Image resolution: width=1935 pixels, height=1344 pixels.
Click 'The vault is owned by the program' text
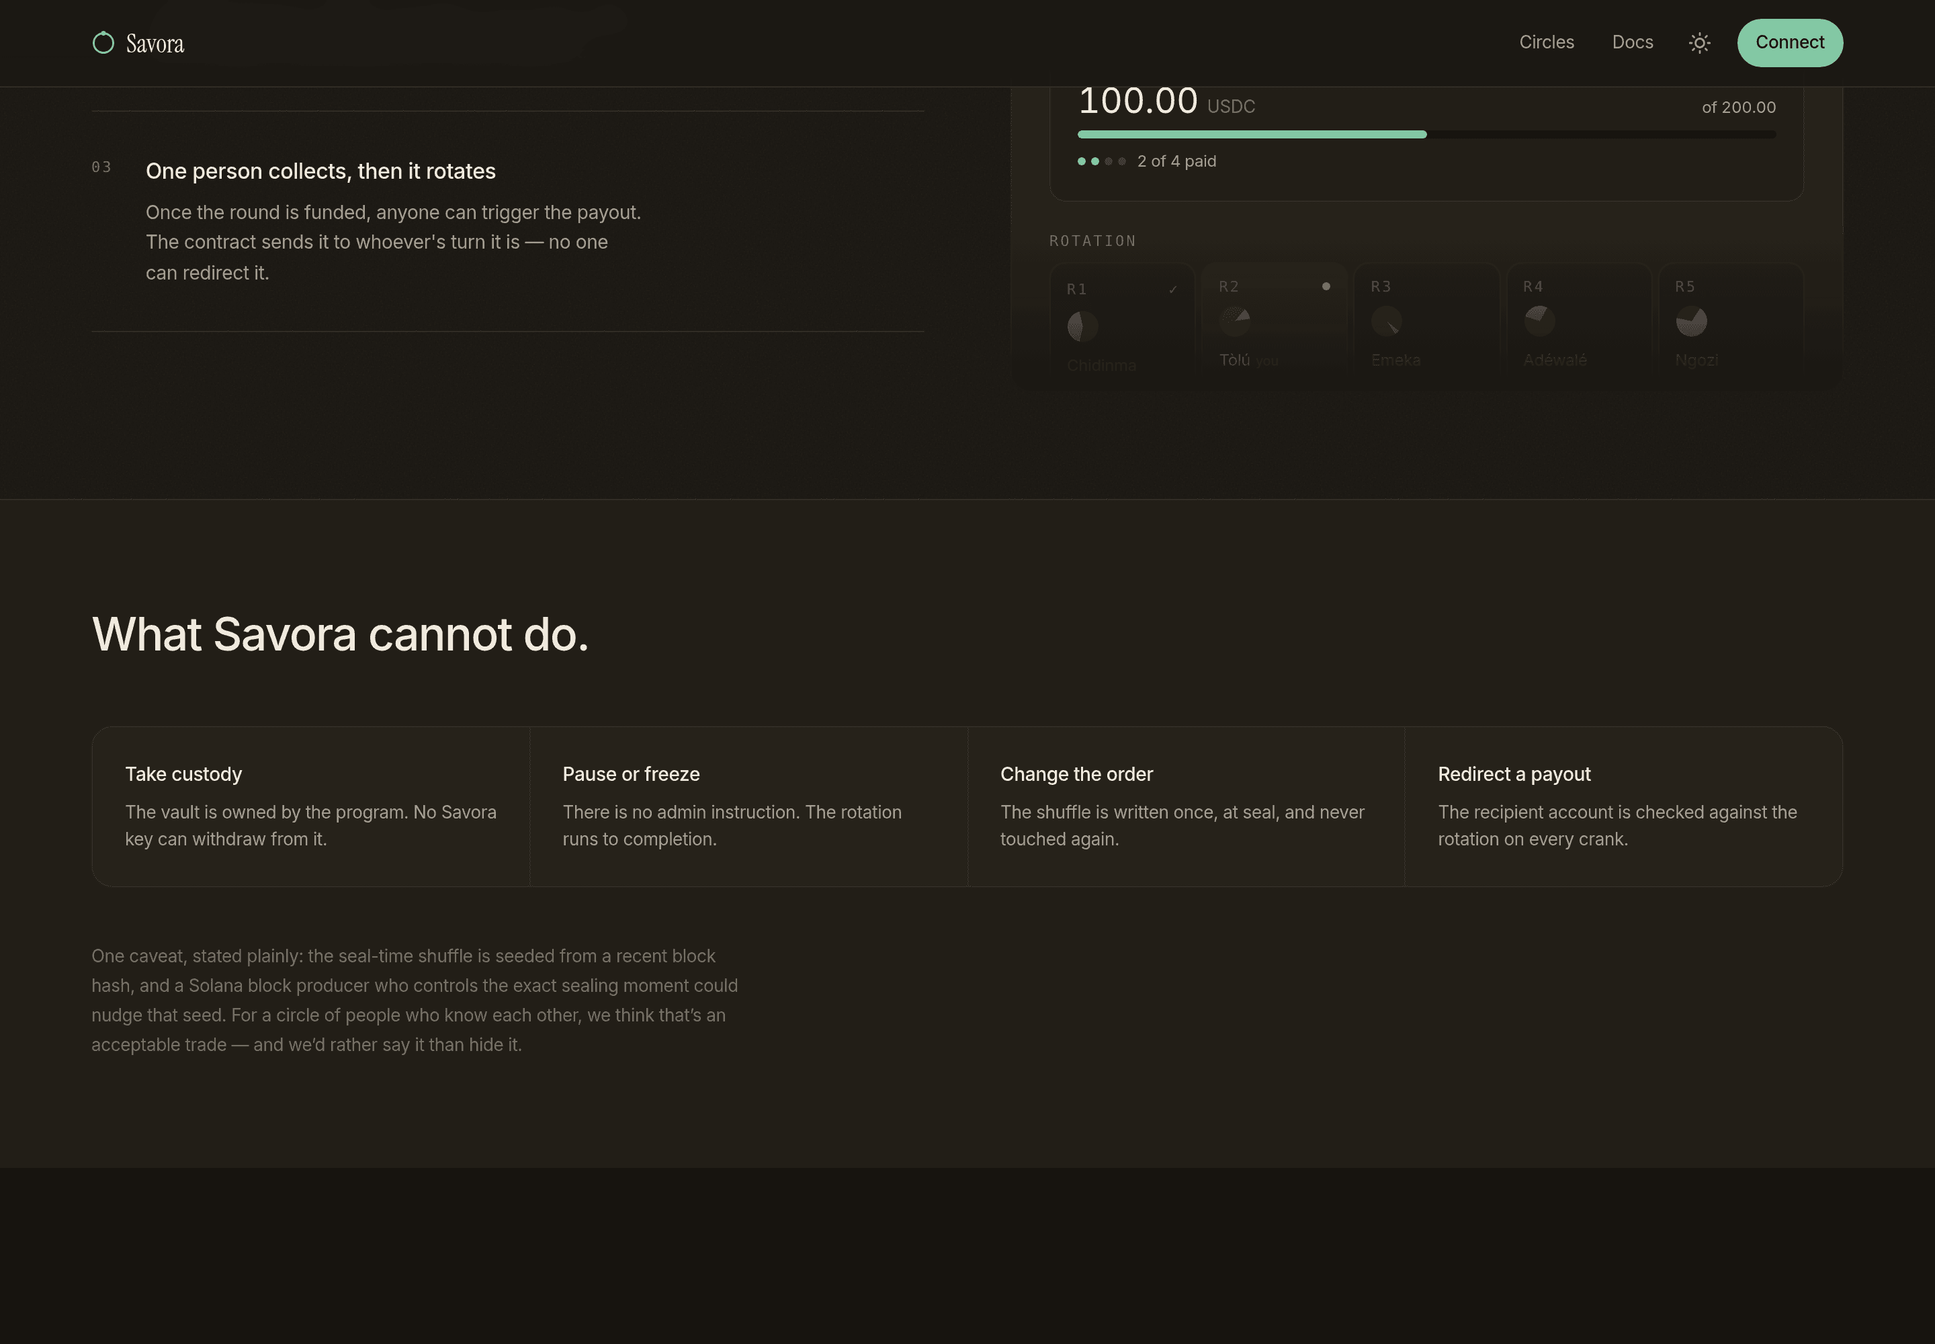(310, 826)
